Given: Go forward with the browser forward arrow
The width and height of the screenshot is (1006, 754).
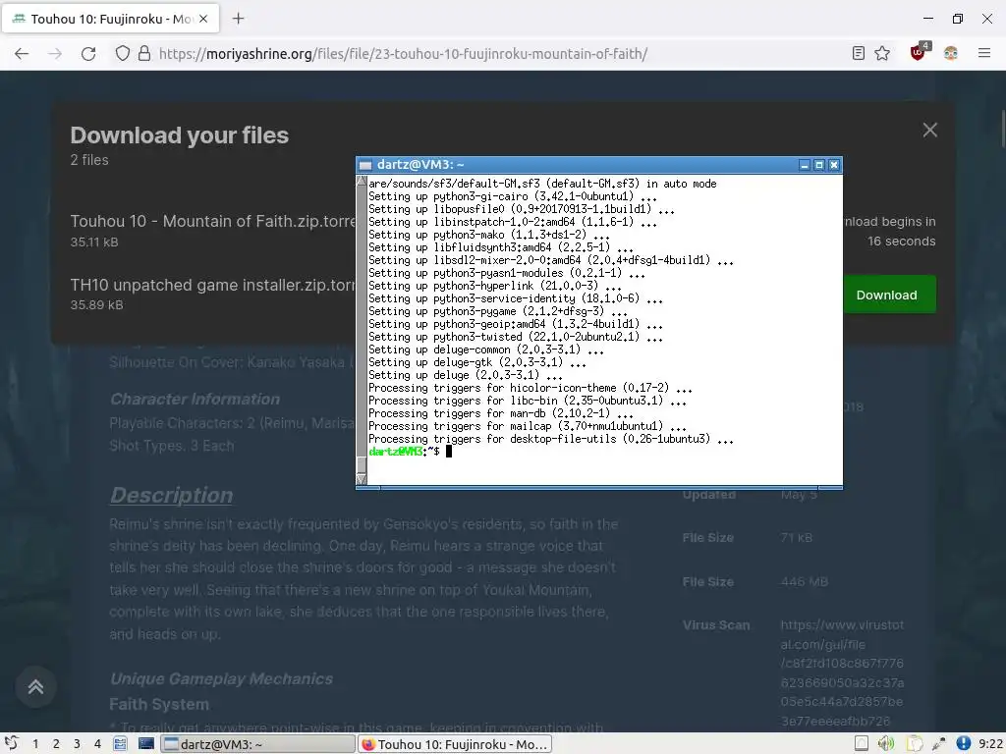Looking at the screenshot, I should [x=55, y=54].
